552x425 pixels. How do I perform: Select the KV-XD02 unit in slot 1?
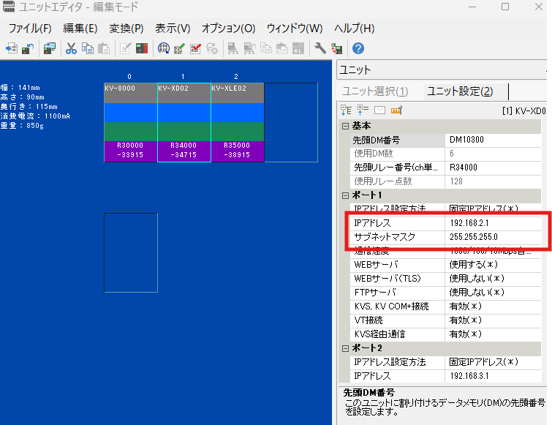(184, 123)
